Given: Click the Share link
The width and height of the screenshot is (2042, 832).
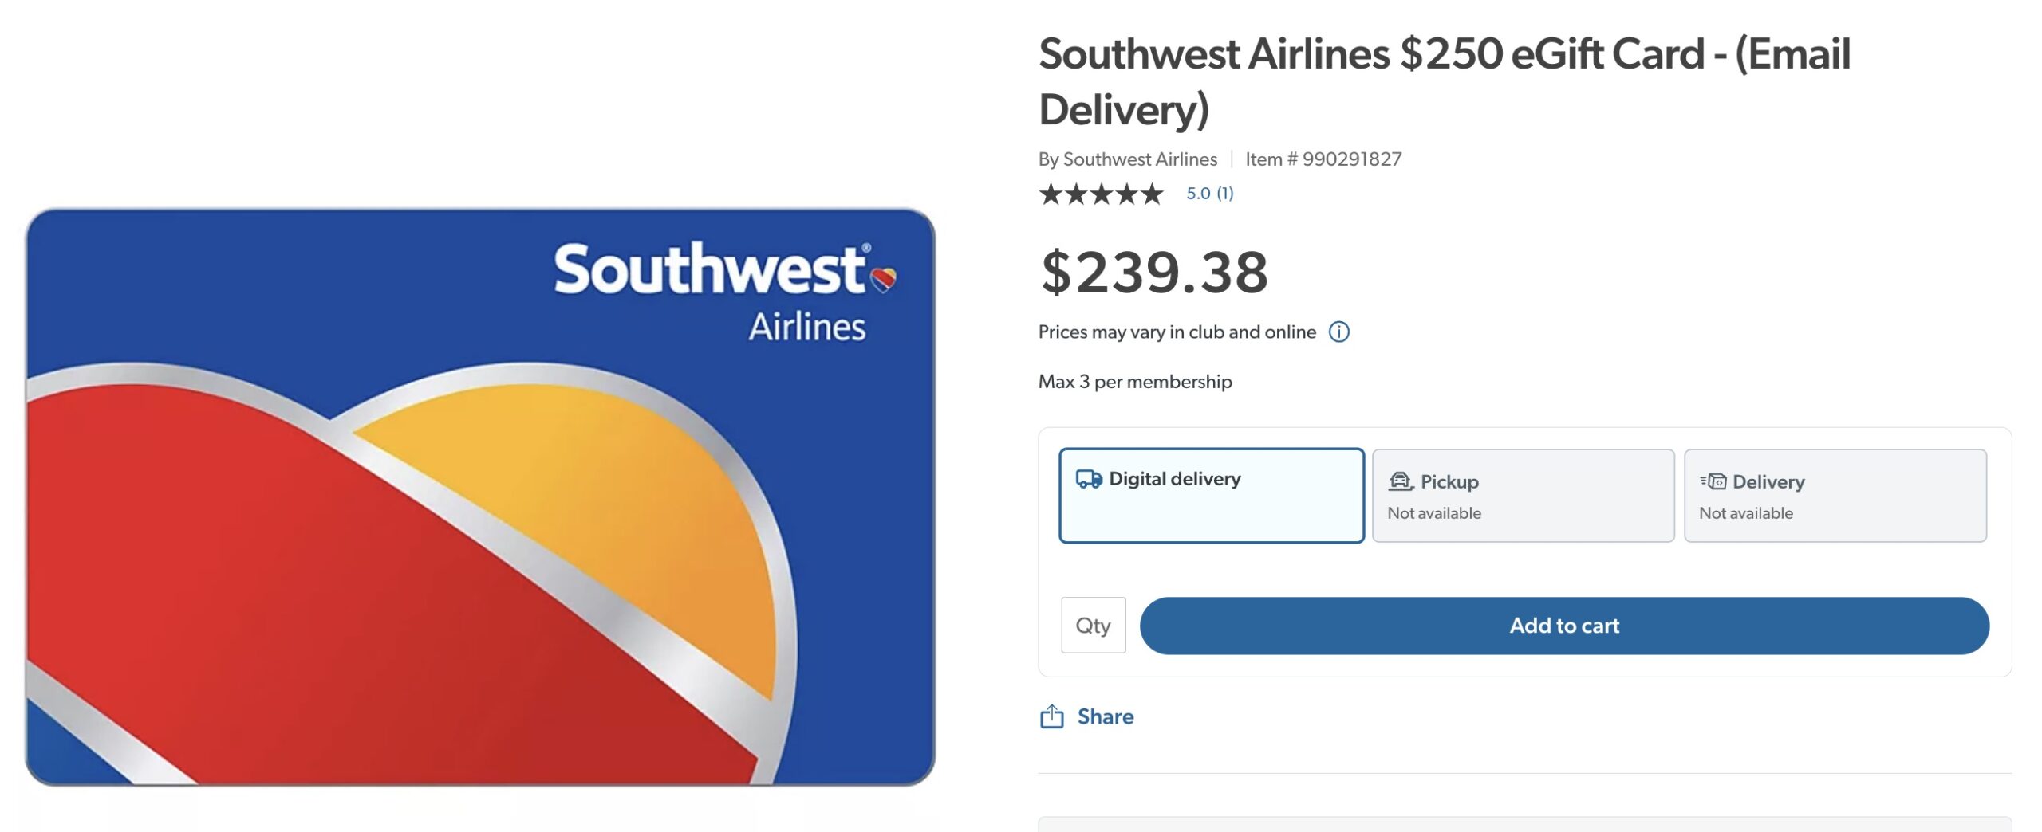Looking at the screenshot, I should 1105,716.
